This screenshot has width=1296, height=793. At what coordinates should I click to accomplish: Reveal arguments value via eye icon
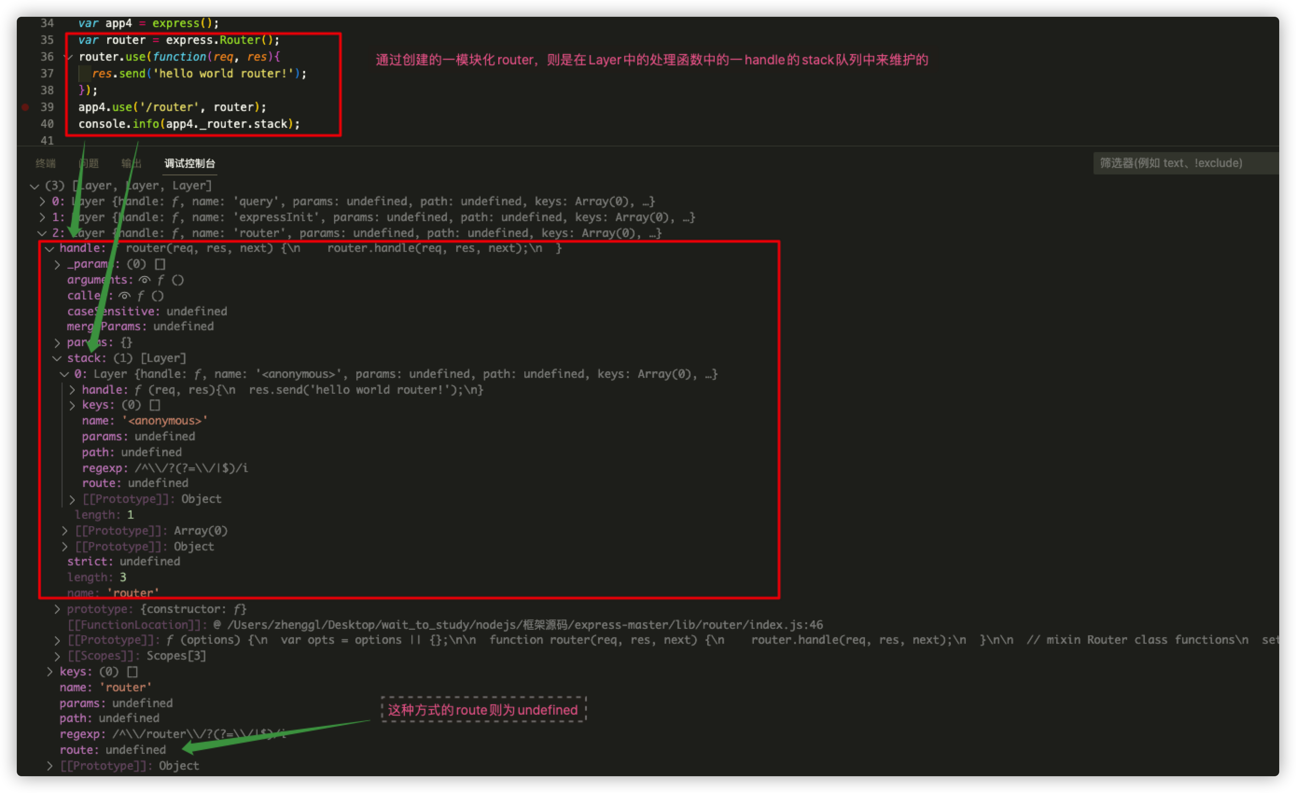tap(145, 280)
